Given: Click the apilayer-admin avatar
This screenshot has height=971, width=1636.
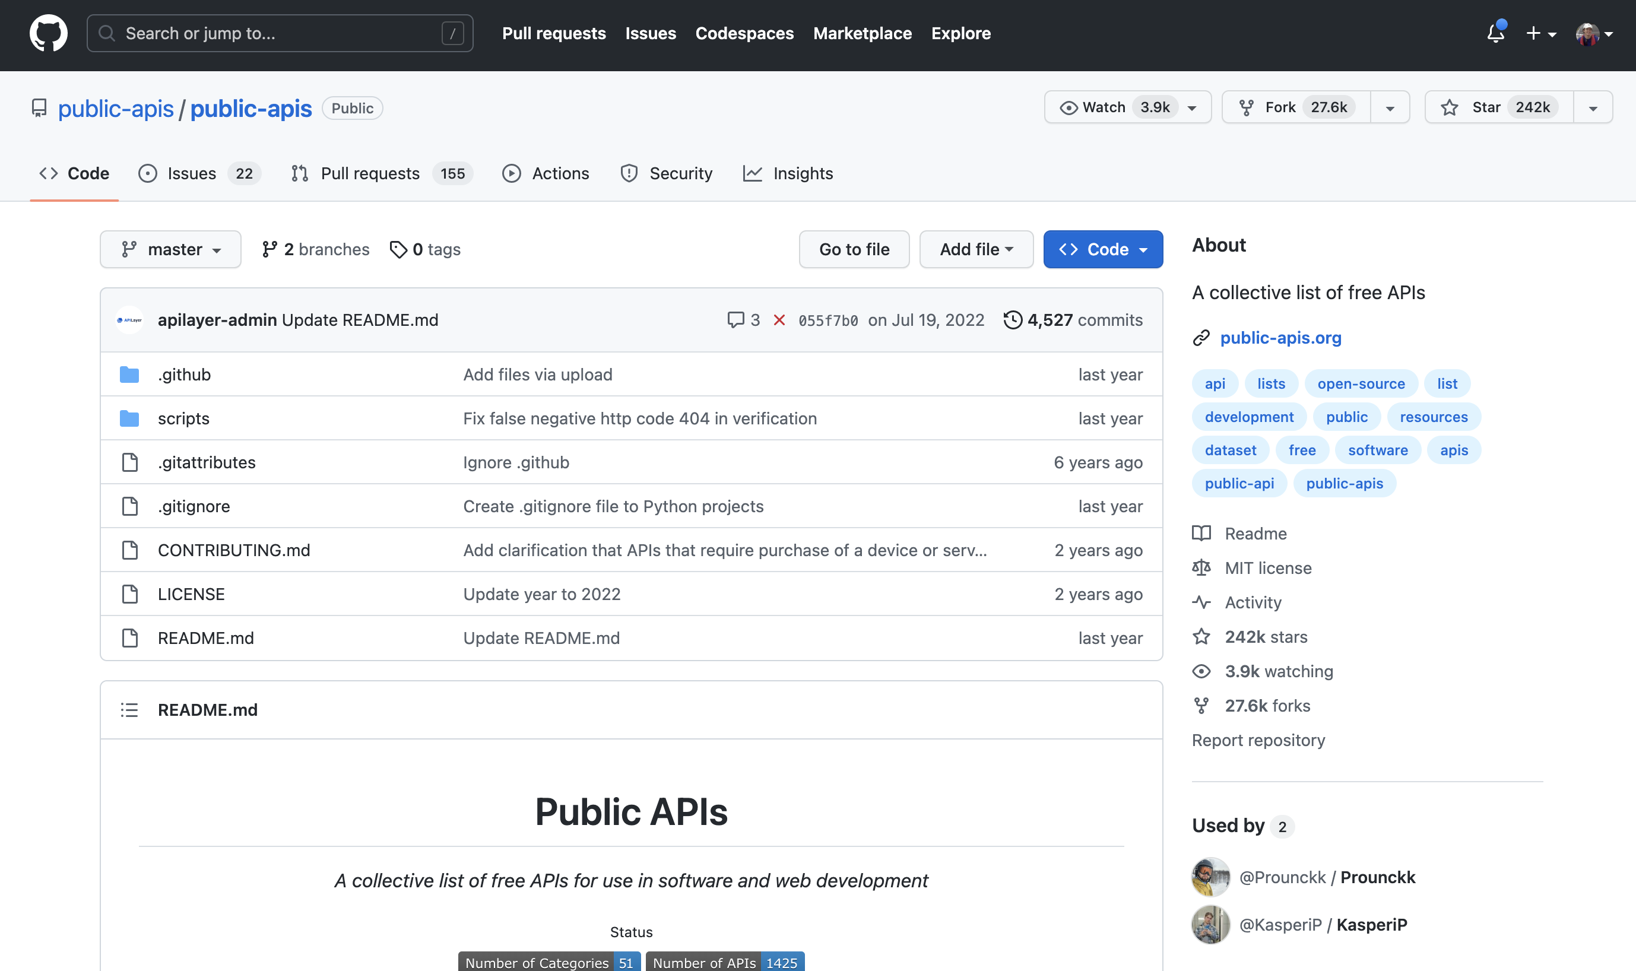Looking at the screenshot, I should point(129,320).
